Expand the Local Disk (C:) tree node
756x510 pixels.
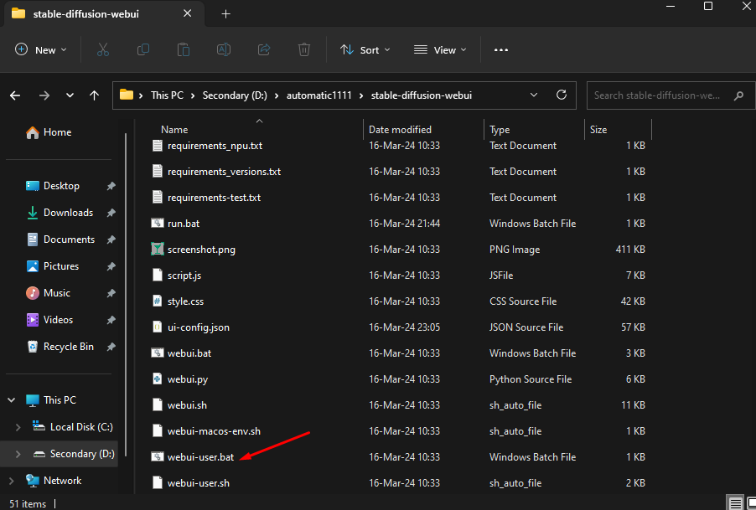point(18,427)
